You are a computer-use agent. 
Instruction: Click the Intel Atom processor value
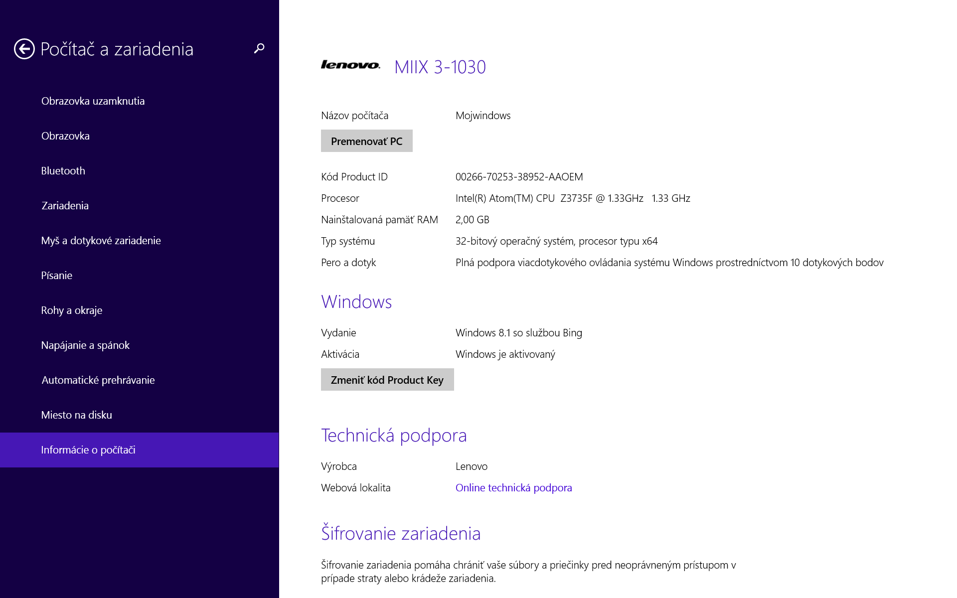click(573, 198)
